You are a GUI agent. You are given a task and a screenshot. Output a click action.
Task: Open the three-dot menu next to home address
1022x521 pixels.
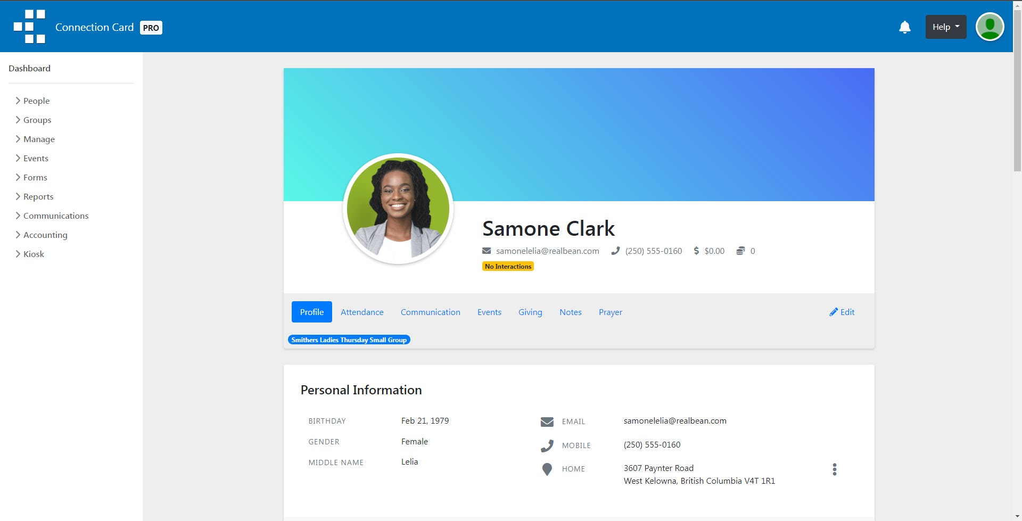pos(835,470)
